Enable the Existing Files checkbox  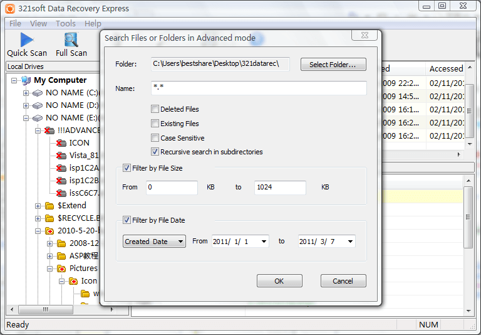155,124
